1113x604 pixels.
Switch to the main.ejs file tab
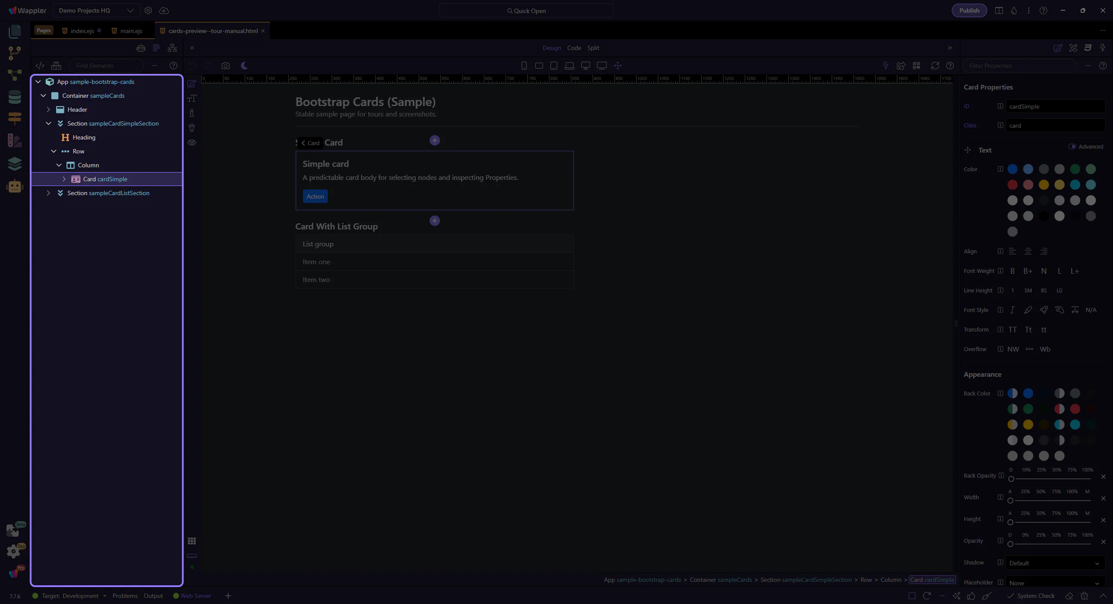click(x=131, y=31)
